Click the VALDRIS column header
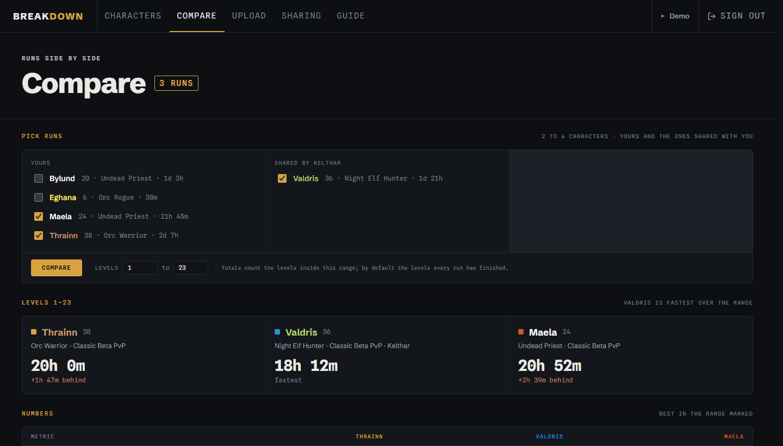 [x=549, y=437]
